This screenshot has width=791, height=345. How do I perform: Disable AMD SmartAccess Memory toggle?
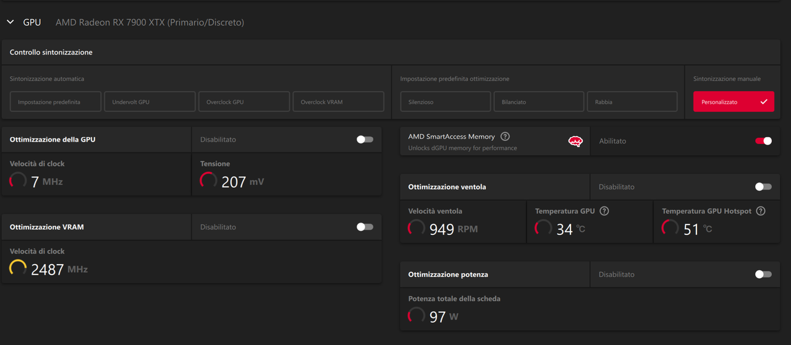tap(763, 141)
